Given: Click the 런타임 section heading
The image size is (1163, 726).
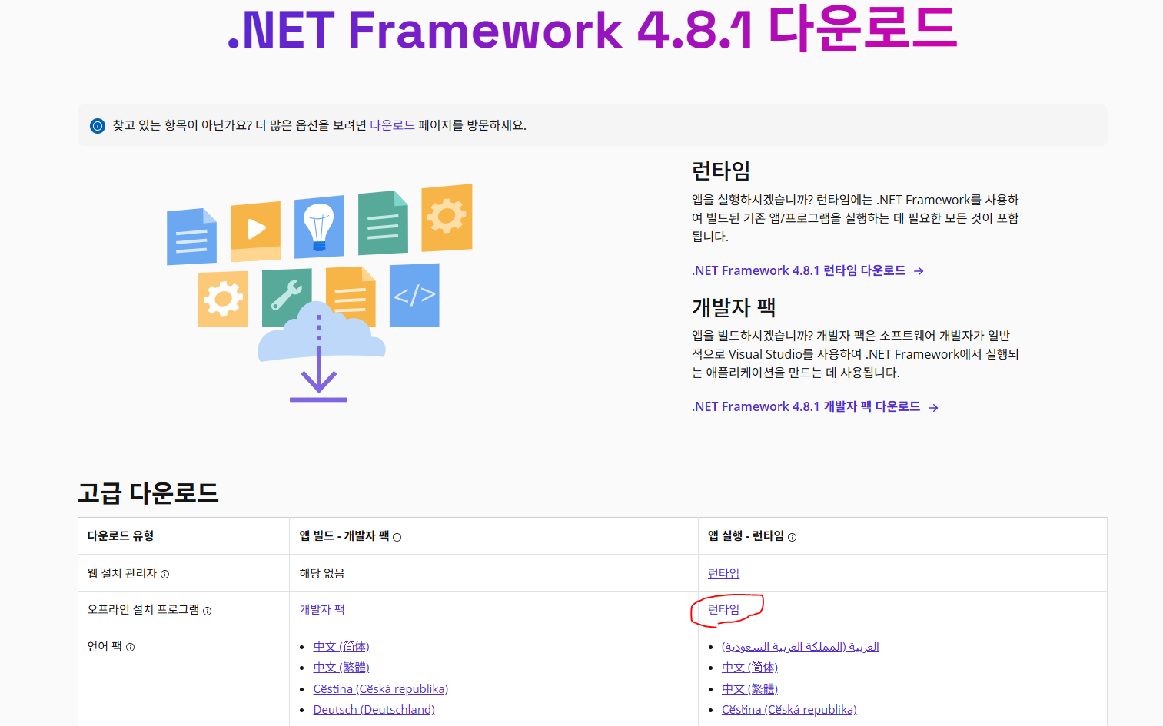Looking at the screenshot, I should pos(721,171).
